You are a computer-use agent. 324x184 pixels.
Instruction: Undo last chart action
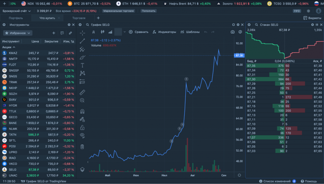pyautogui.click(x=206, y=32)
